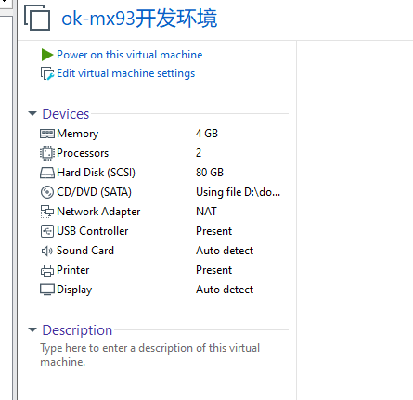Select the CD/DVD Using file D:\do... value
Screen dimensions: 413x400
tap(239, 192)
